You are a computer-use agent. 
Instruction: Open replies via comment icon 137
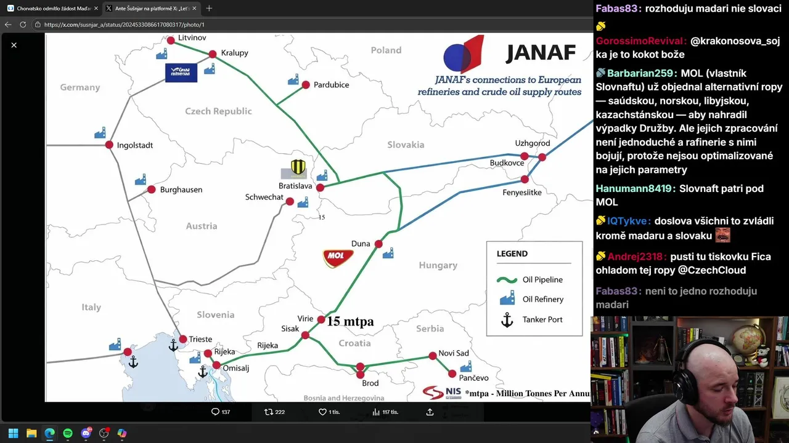click(221, 412)
